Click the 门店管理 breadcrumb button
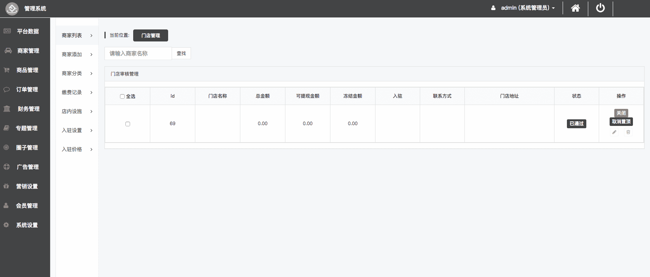The width and height of the screenshot is (650, 277). coord(151,35)
